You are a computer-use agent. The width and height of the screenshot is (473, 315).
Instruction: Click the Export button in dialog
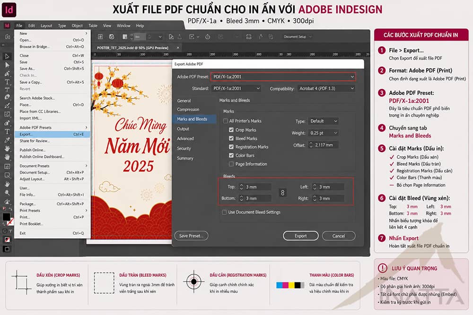tap(300, 236)
